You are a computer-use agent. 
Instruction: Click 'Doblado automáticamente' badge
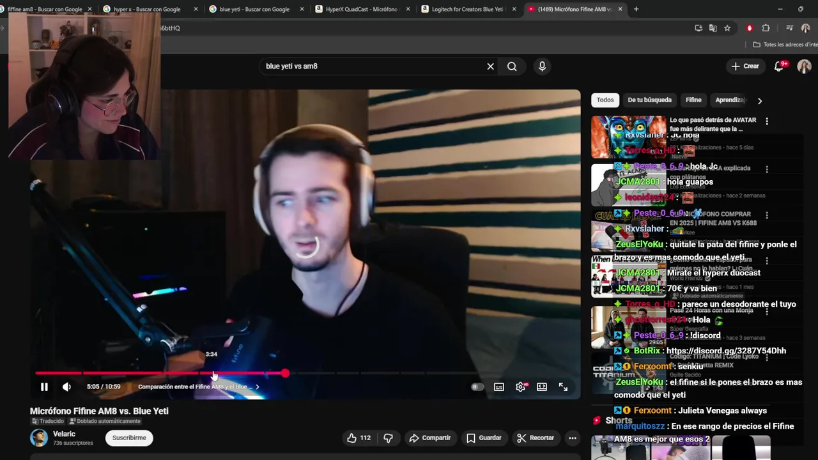tap(105, 421)
